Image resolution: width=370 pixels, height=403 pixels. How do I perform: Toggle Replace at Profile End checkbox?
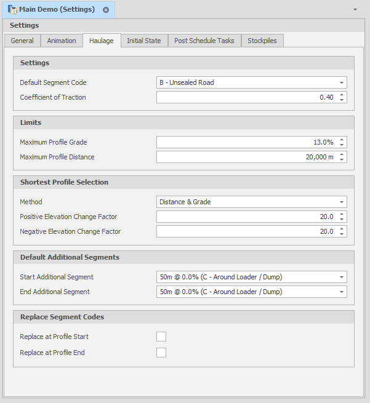(x=161, y=353)
